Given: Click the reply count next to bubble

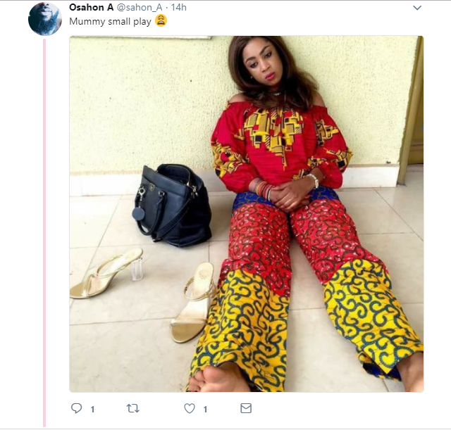Looking at the screenshot, I should click(92, 409).
